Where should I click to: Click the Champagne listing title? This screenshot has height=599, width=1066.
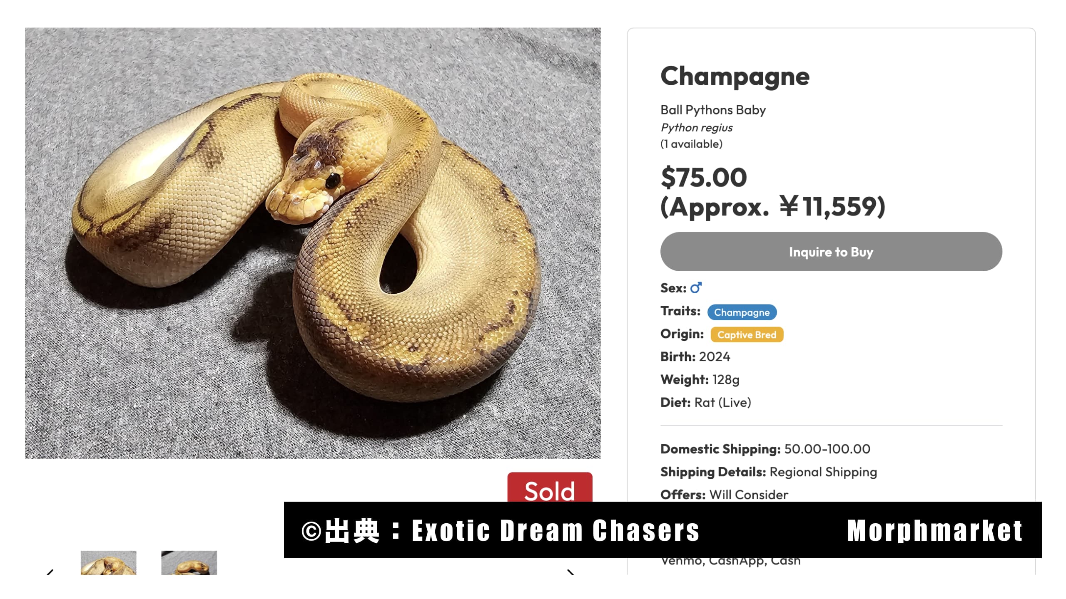tap(735, 76)
